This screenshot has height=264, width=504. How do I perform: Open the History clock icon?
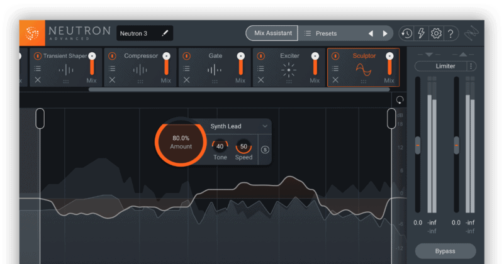click(x=406, y=33)
